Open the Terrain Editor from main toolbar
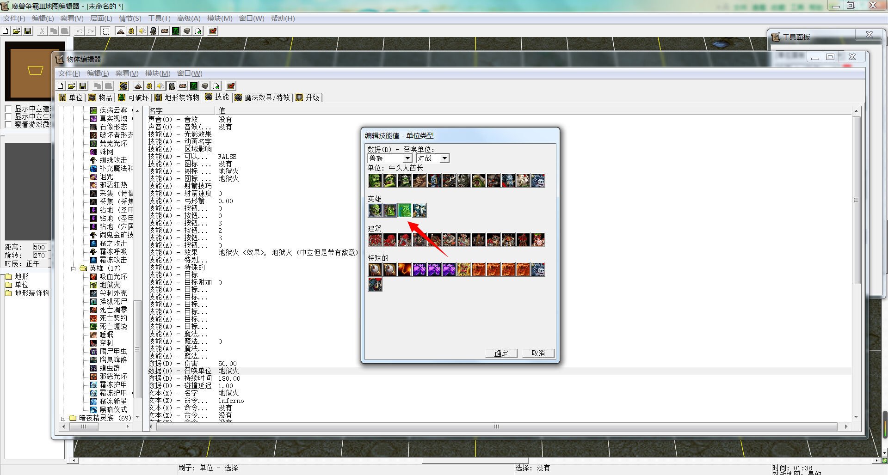Image resolution: width=888 pixels, height=475 pixels. (x=120, y=31)
